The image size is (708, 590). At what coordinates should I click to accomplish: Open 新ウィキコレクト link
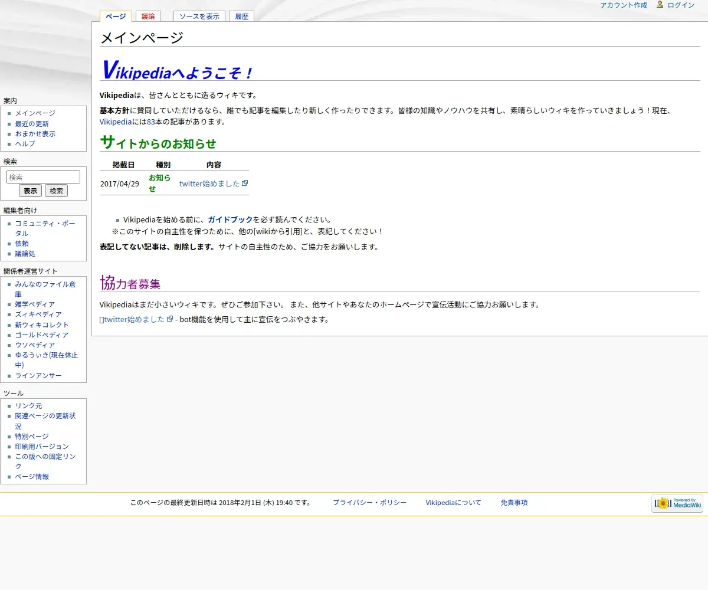coord(42,325)
